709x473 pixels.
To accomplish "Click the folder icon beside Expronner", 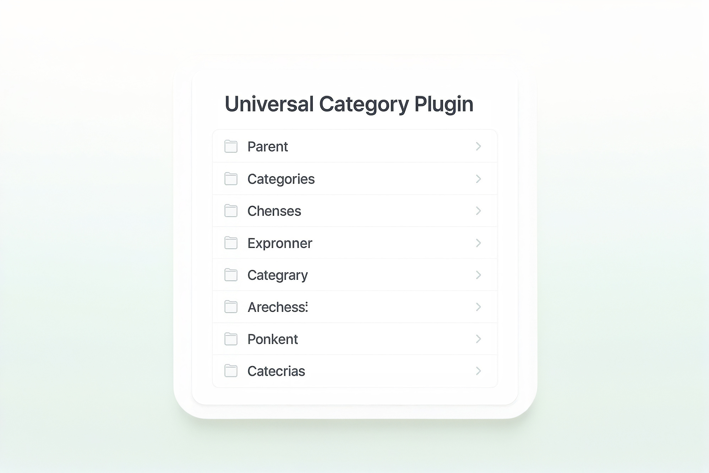I will [x=231, y=243].
